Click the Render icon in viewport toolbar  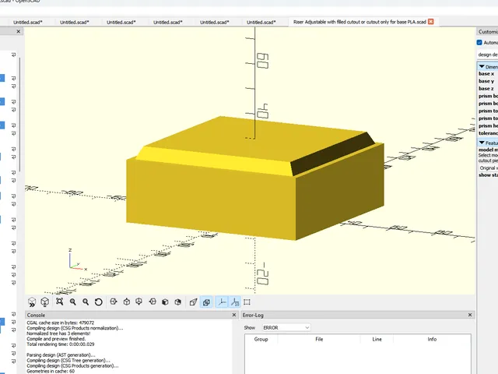tap(45, 302)
